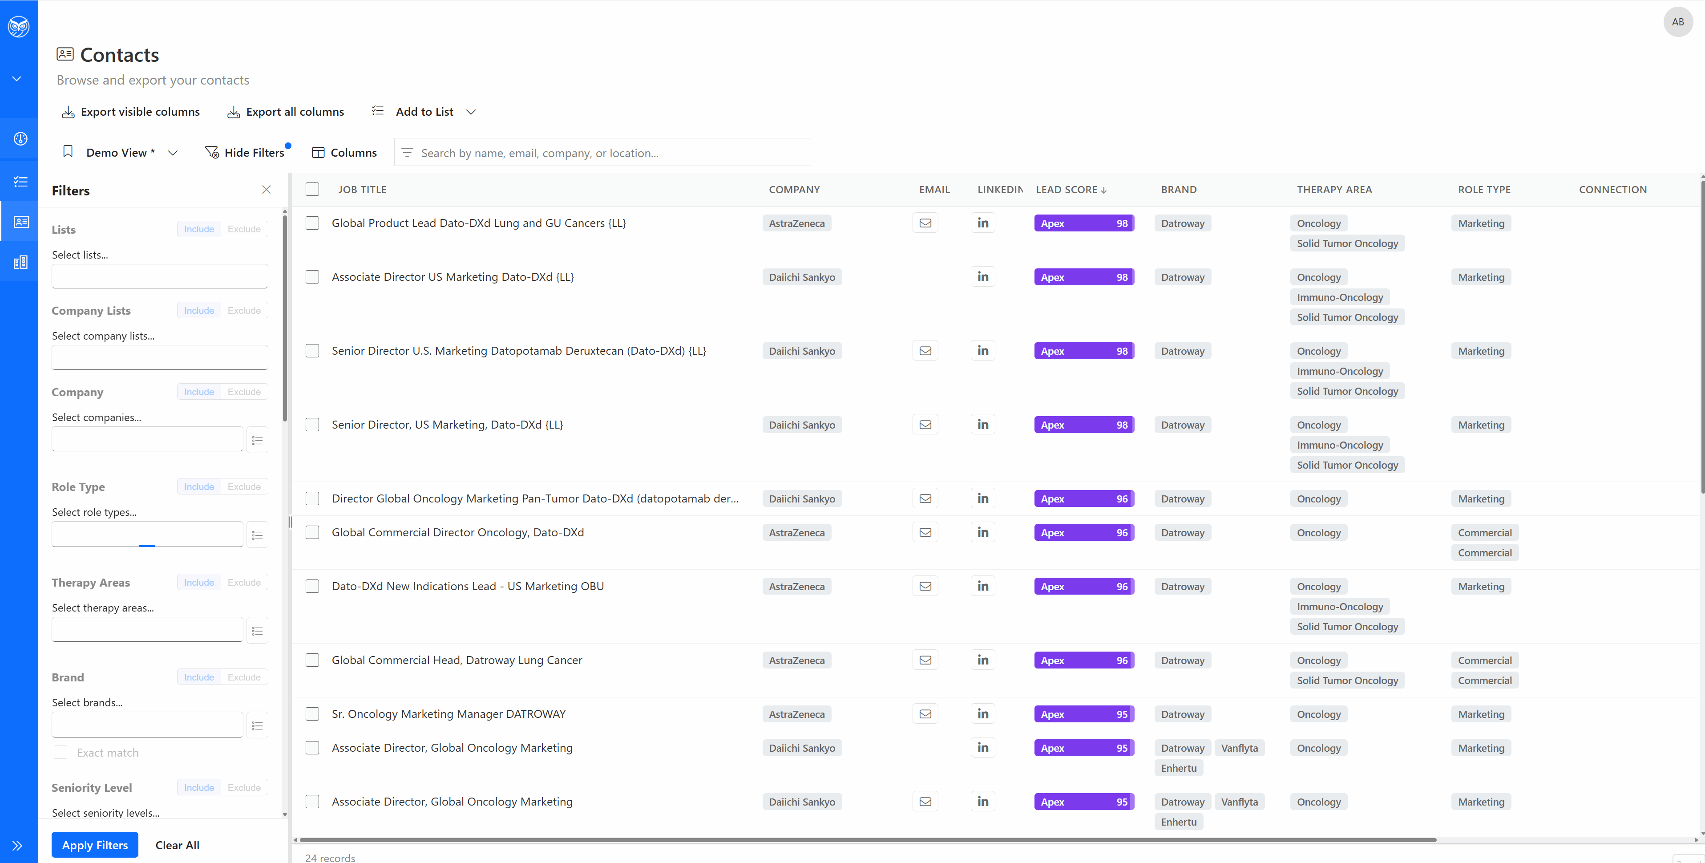Toggle the select-all checkbox in the table header
Viewport: 1705px width, 863px height.
(x=312, y=190)
